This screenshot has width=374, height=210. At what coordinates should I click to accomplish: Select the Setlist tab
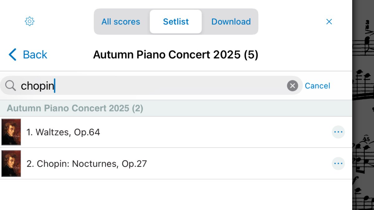click(x=176, y=22)
